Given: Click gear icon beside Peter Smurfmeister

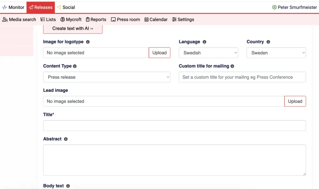Looking at the screenshot, I should click(274, 7).
